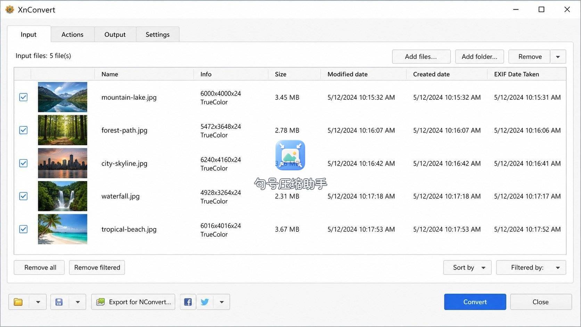Click EXIF date 5/12/2024 10:16:06 AM
Image resolution: width=581 pixels, height=327 pixels.
tap(527, 130)
